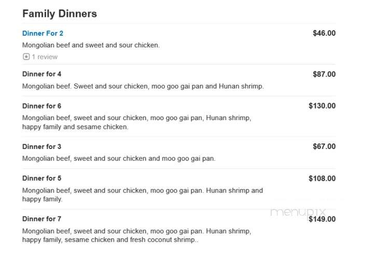The height and width of the screenshot is (255, 391).
Task: Click the Dinner for 3 title
Action: [x=41, y=146]
